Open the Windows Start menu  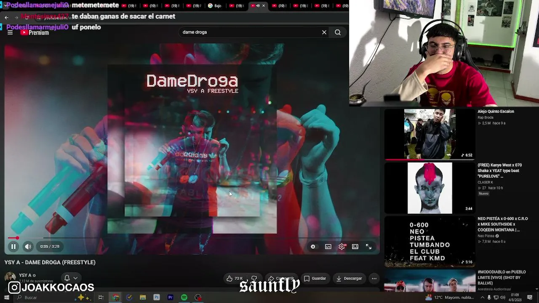6,298
